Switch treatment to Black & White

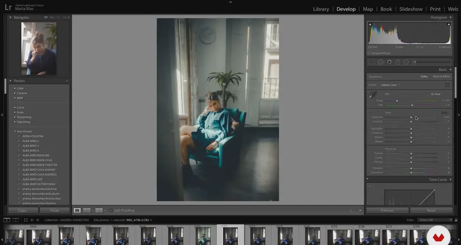click(x=441, y=77)
